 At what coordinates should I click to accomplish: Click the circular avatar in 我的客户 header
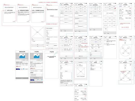tap(62, 41)
